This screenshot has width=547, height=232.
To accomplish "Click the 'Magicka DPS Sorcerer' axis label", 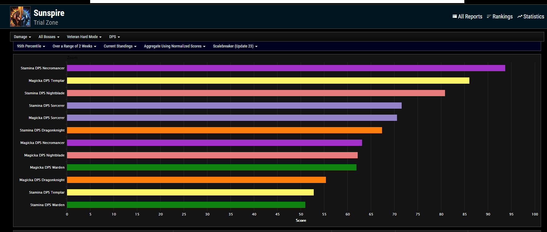I will click(46, 118).
